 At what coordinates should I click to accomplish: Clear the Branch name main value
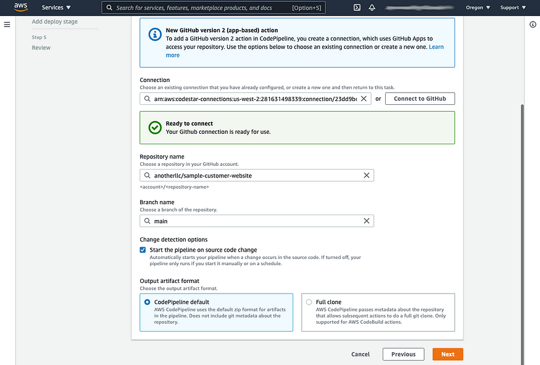pos(367,221)
